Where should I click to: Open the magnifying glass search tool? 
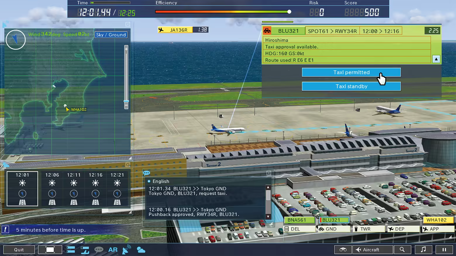pyautogui.click(x=402, y=250)
